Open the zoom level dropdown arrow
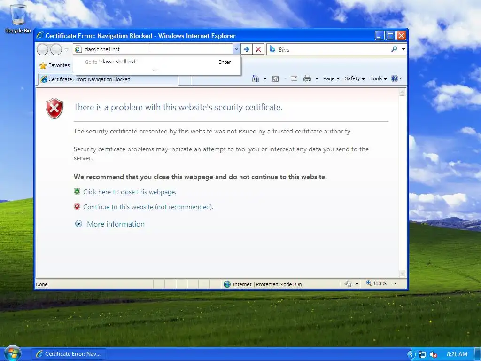Viewport: 481px width, 361px height. pos(395,283)
